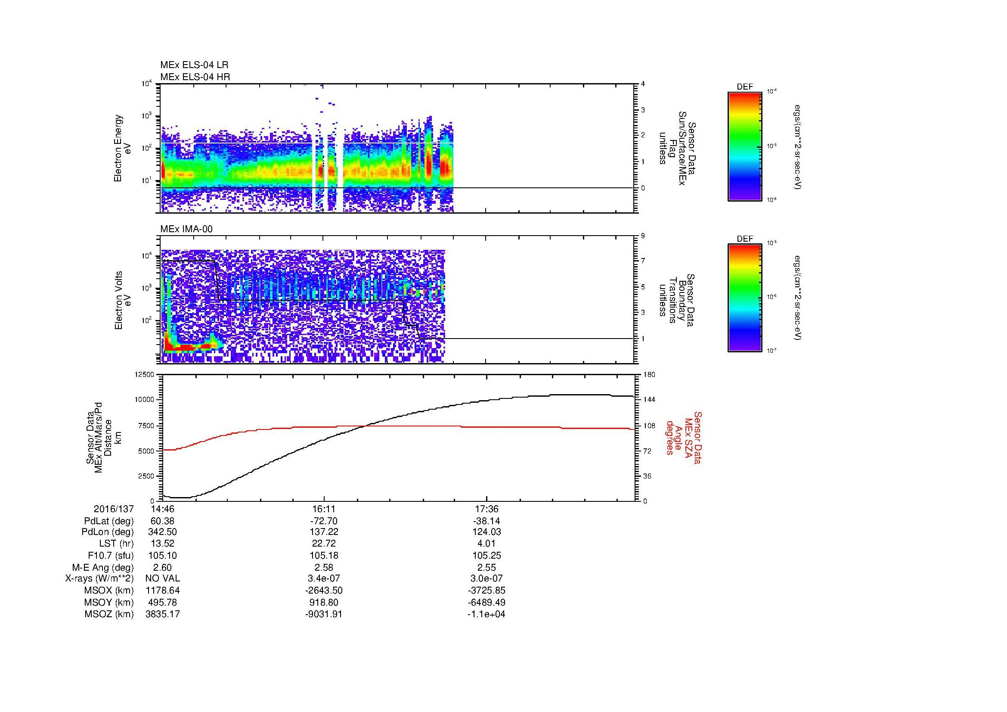The width and height of the screenshot is (1007, 712).
Task: Click the time tick label '17:36'
Action: [x=487, y=509]
